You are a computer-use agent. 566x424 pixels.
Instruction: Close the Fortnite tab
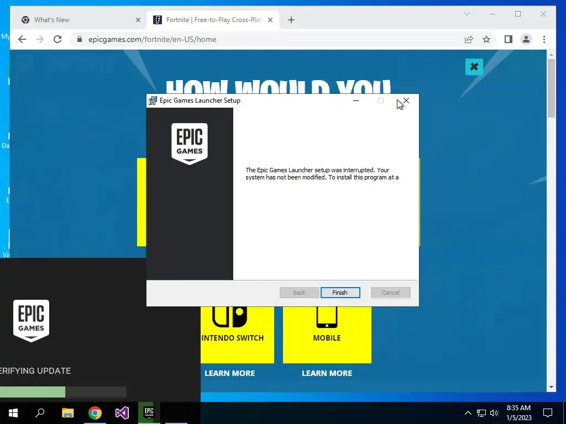[x=270, y=20]
